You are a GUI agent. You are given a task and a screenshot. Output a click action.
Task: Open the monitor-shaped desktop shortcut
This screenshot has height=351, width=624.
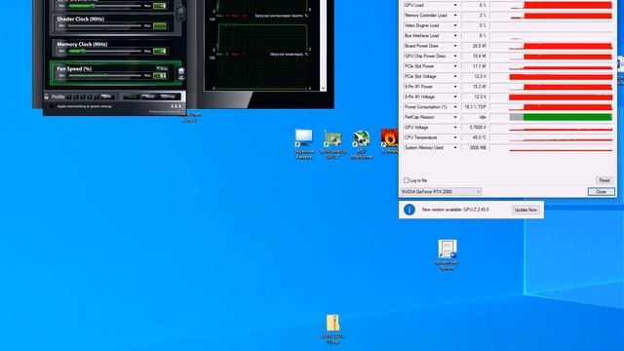pyautogui.click(x=304, y=144)
